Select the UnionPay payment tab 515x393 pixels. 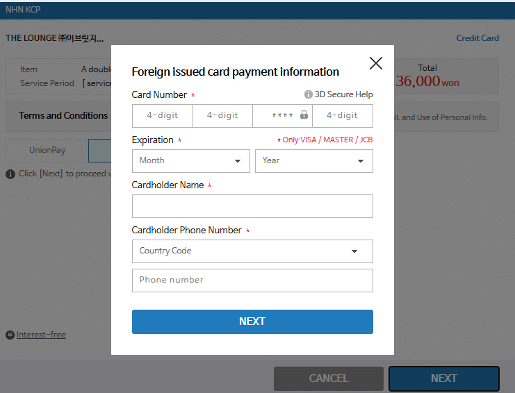47,150
